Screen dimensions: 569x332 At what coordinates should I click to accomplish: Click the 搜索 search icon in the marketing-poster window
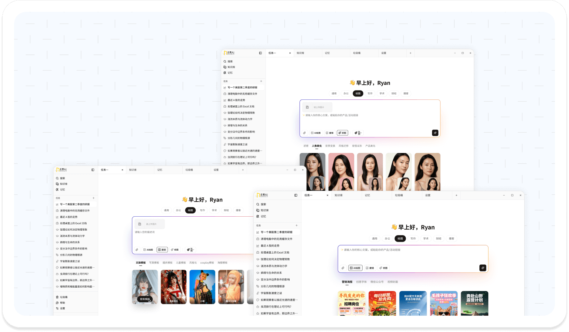[x=258, y=204]
